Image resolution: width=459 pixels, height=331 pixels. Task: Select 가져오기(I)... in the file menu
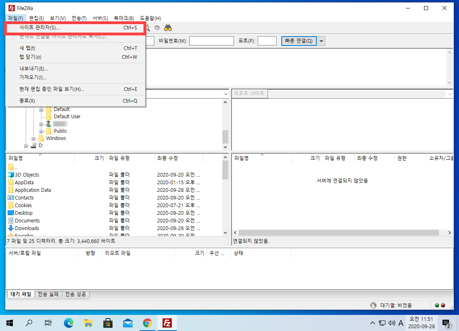pyautogui.click(x=75, y=77)
